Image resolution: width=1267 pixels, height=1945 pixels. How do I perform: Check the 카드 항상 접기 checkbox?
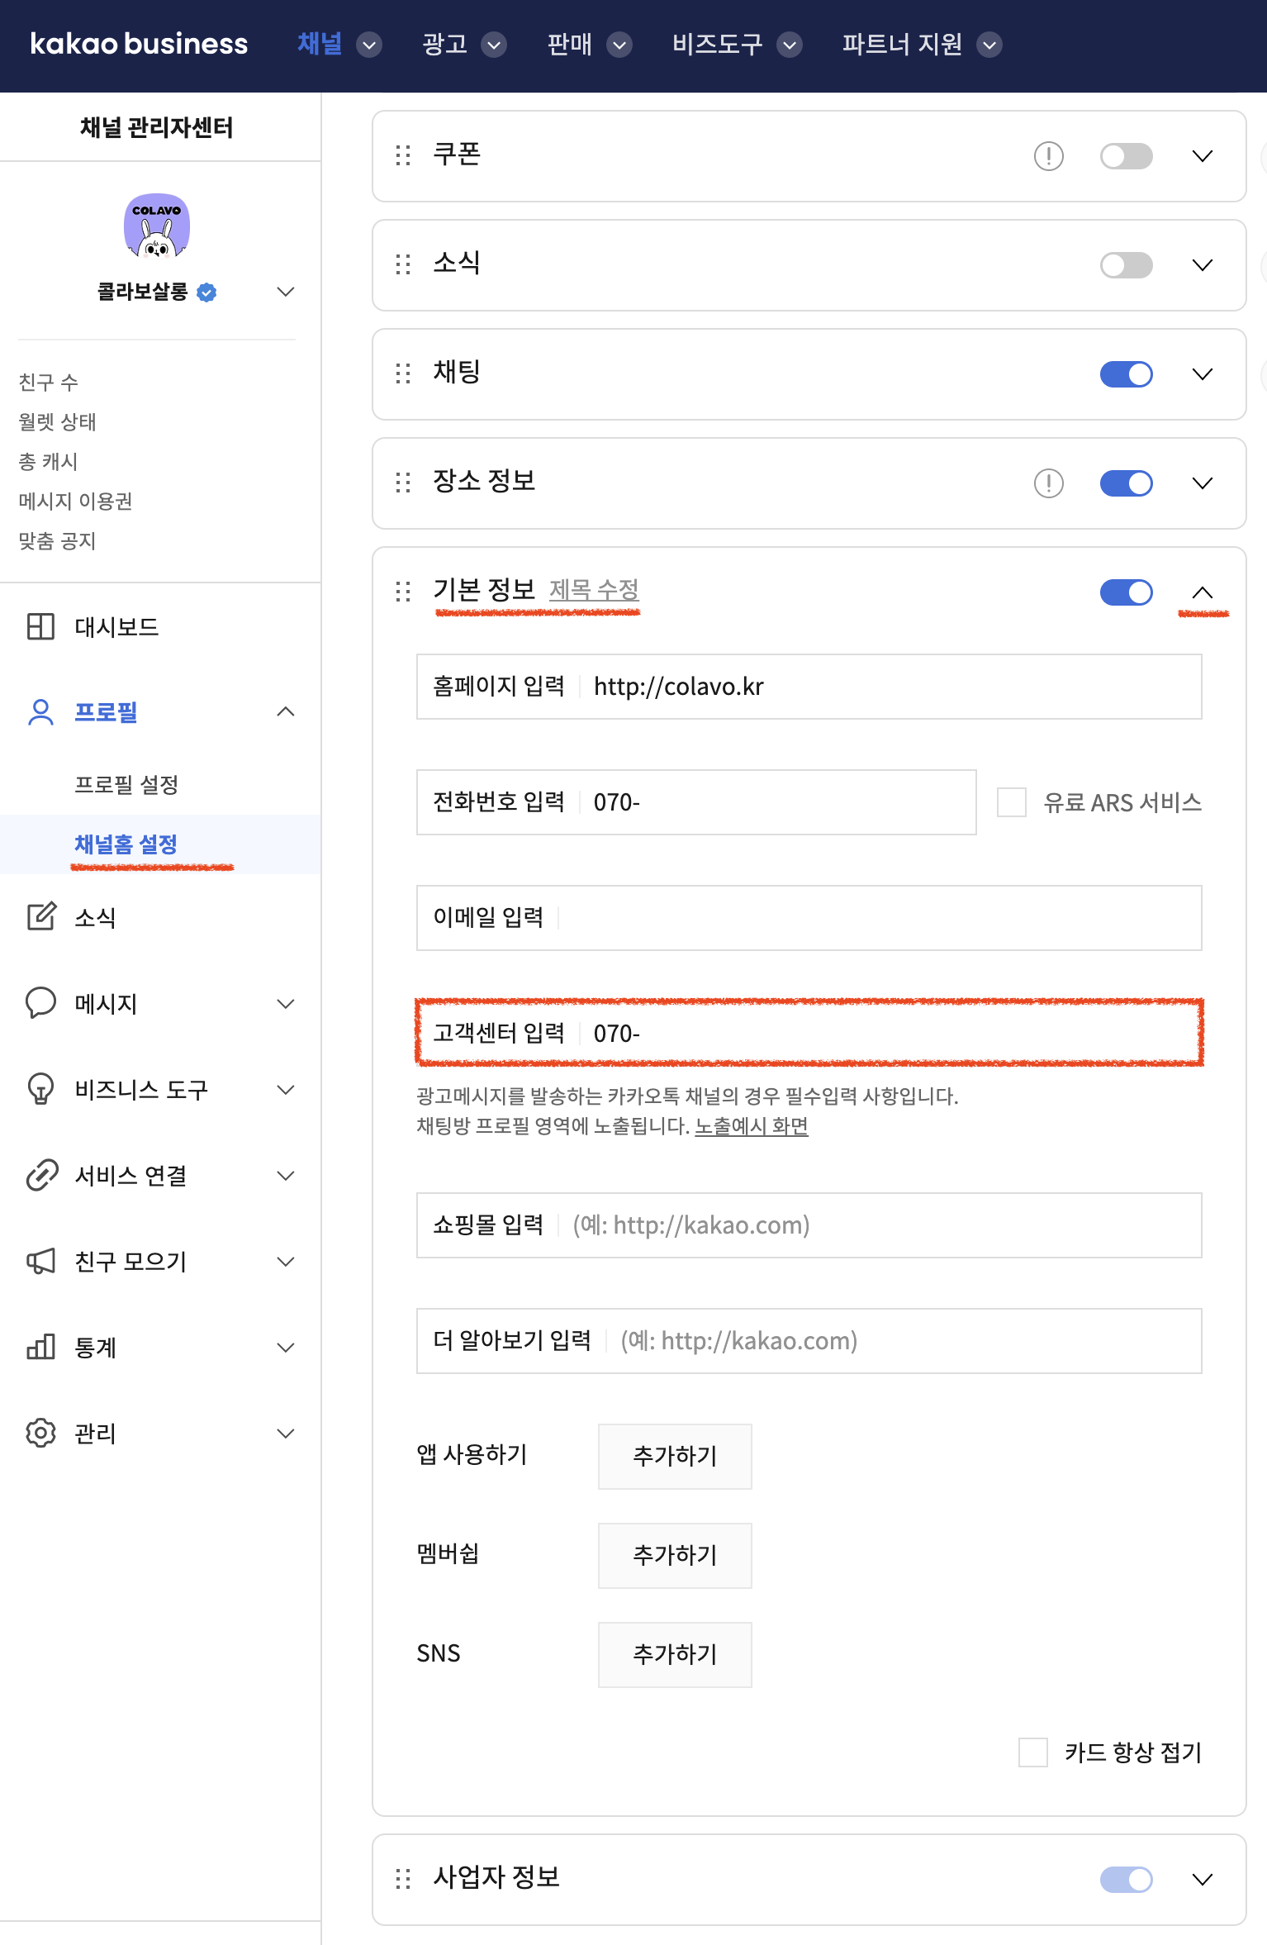1032,1752
